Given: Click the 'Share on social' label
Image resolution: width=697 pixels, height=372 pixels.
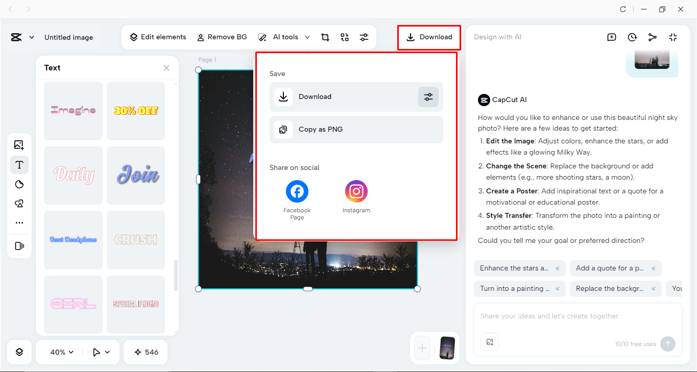Looking at the screenshot, I should click(294, 168).
